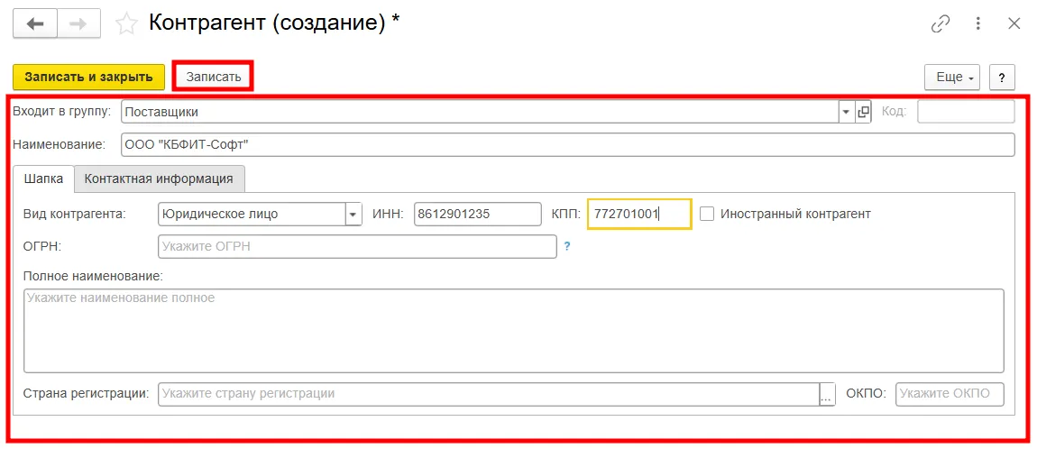Open the three-dot options menu

[x=978, y=23]
